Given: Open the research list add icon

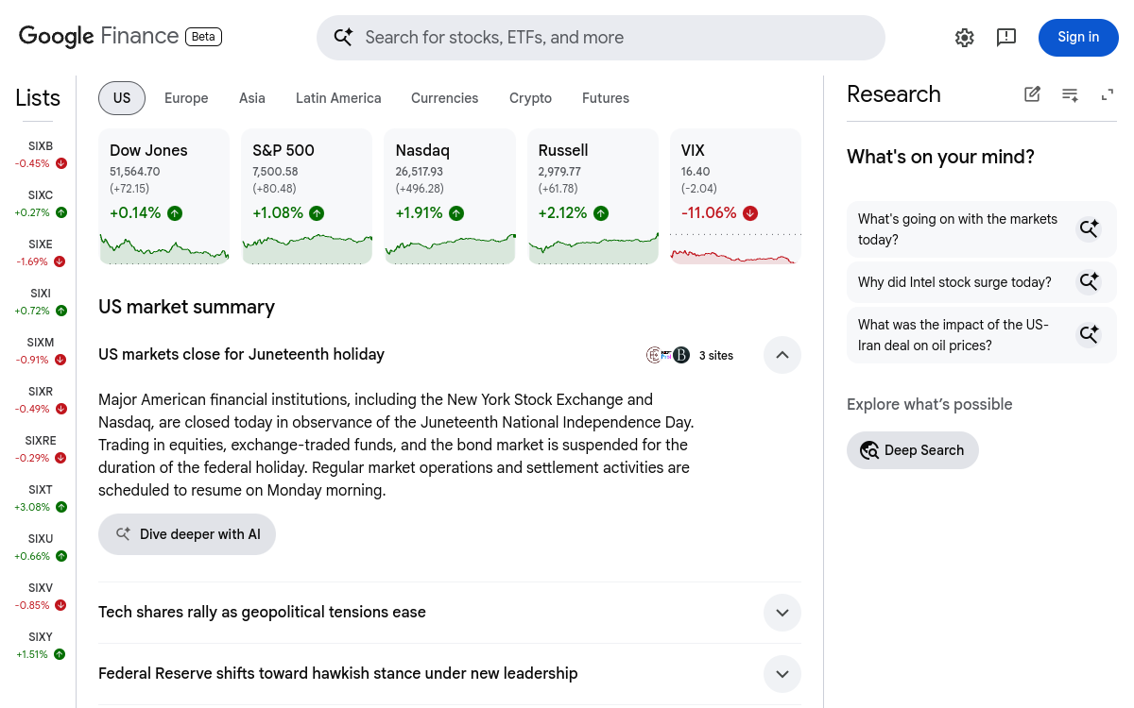Looking at the screenshot, I should tap(1070, 94).
